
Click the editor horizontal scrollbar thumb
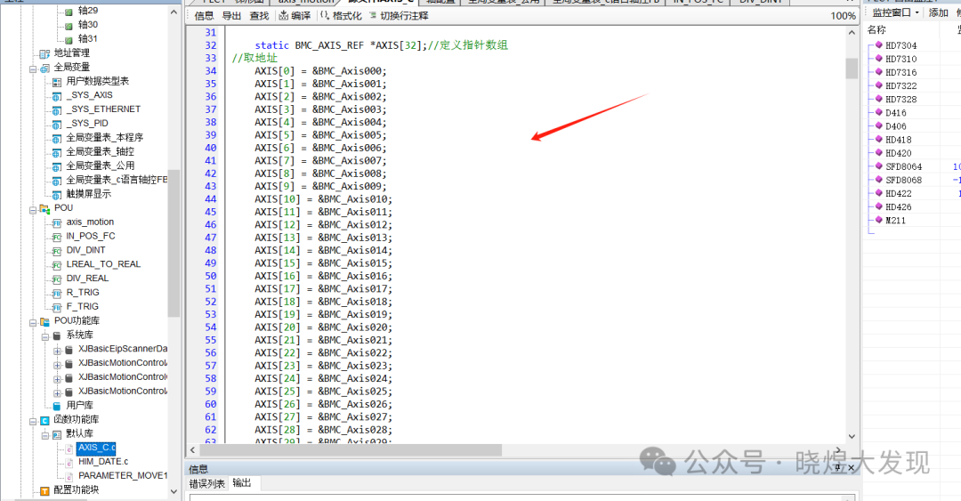[x=351, y=450]
